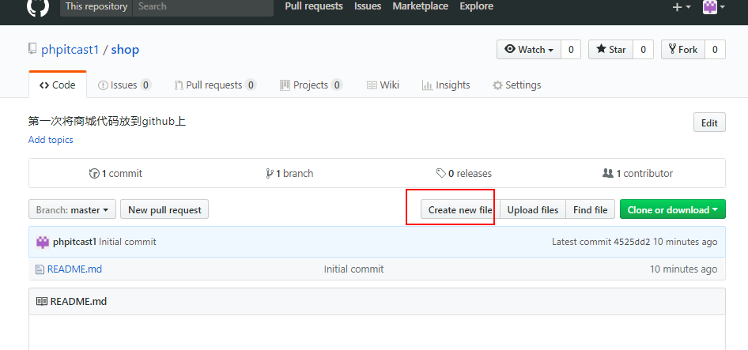
Task: Open the user avatar menu
Action: (x=714, y=7)
